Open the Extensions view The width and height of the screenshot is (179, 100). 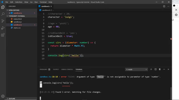3,35
